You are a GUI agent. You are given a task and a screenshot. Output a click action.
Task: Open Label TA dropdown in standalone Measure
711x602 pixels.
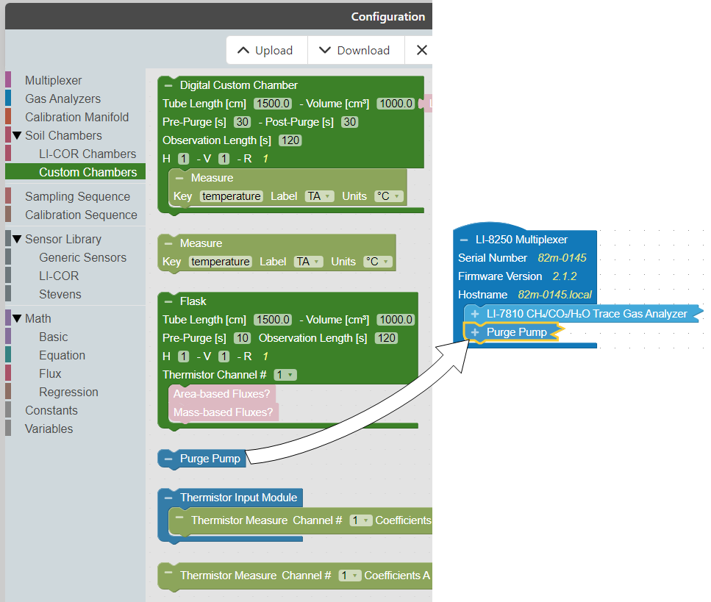[309, 262]
